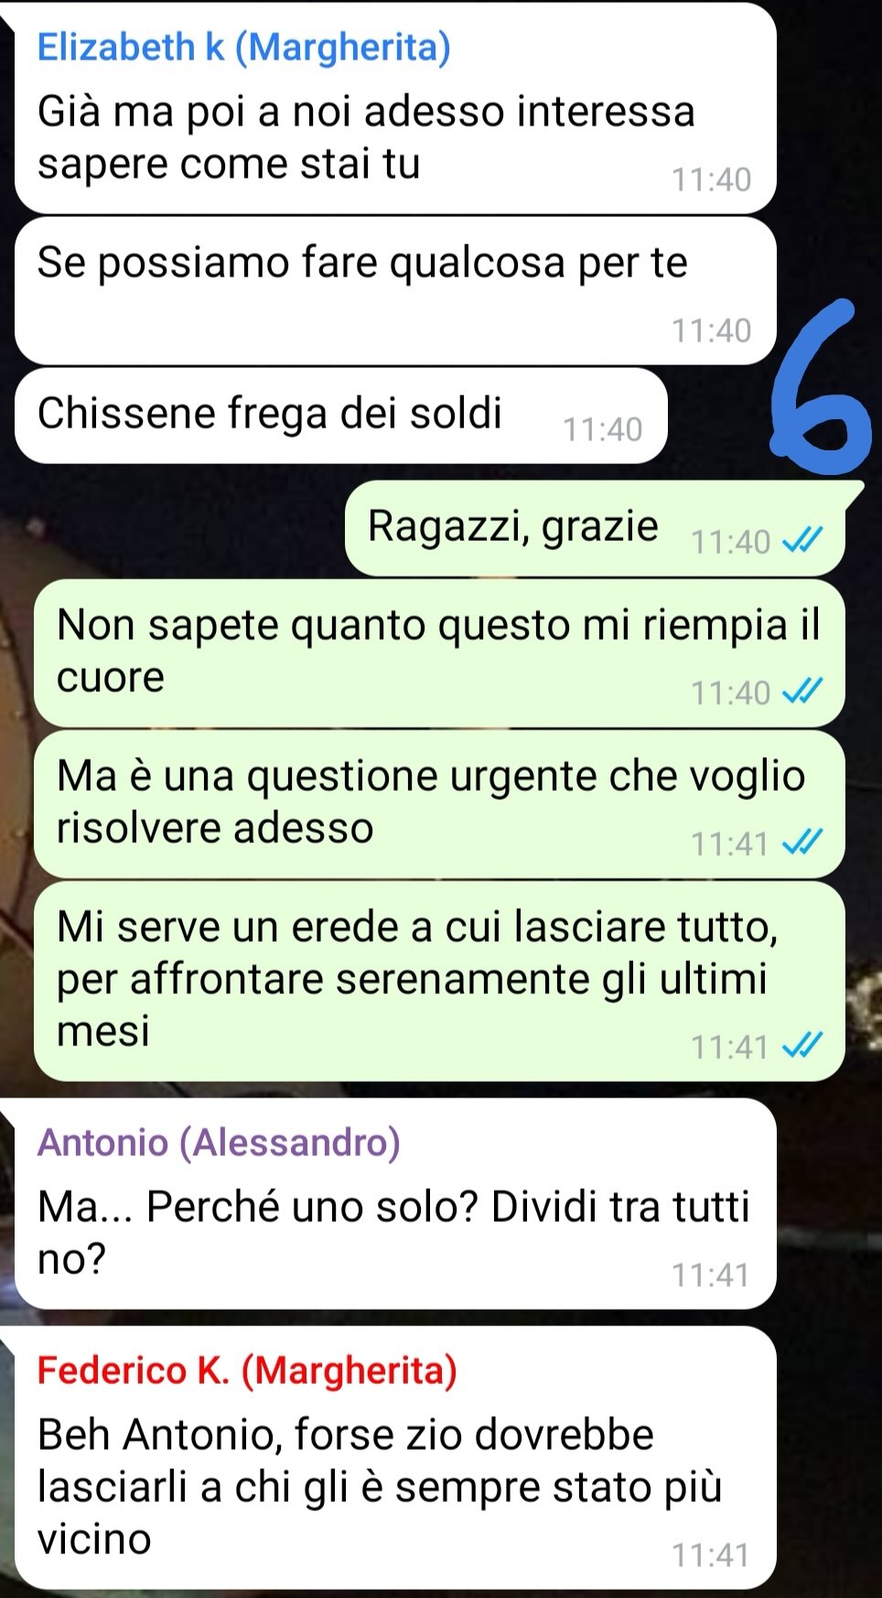Select the 'Chissene frega dei soldi' message
This screenshot has width=882, height=1598.
click(x=341, y=416)
